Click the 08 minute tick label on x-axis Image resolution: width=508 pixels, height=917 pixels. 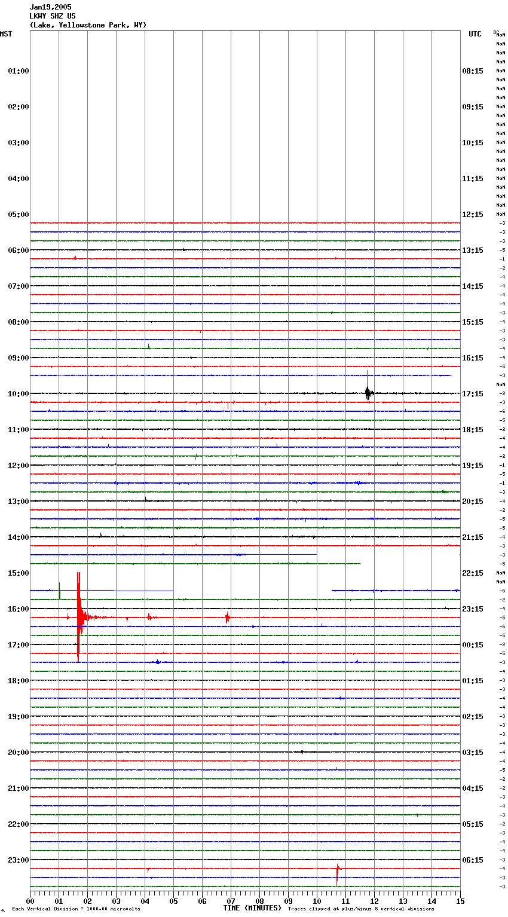[x=259, y=901]
